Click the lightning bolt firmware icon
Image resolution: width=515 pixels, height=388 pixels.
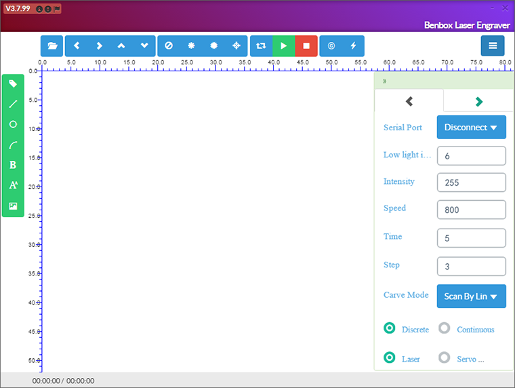click(x=353, y=45)
